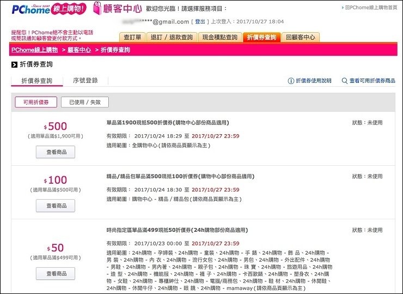Image resolution: width=403 pixels, height=294 pixels.
Task: Click title 精品/精品包單品滿500現抵100折價券
Action: pos(180,176)
